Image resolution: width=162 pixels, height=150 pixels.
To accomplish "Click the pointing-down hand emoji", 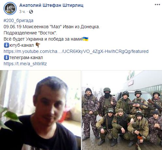I will 38,45.
